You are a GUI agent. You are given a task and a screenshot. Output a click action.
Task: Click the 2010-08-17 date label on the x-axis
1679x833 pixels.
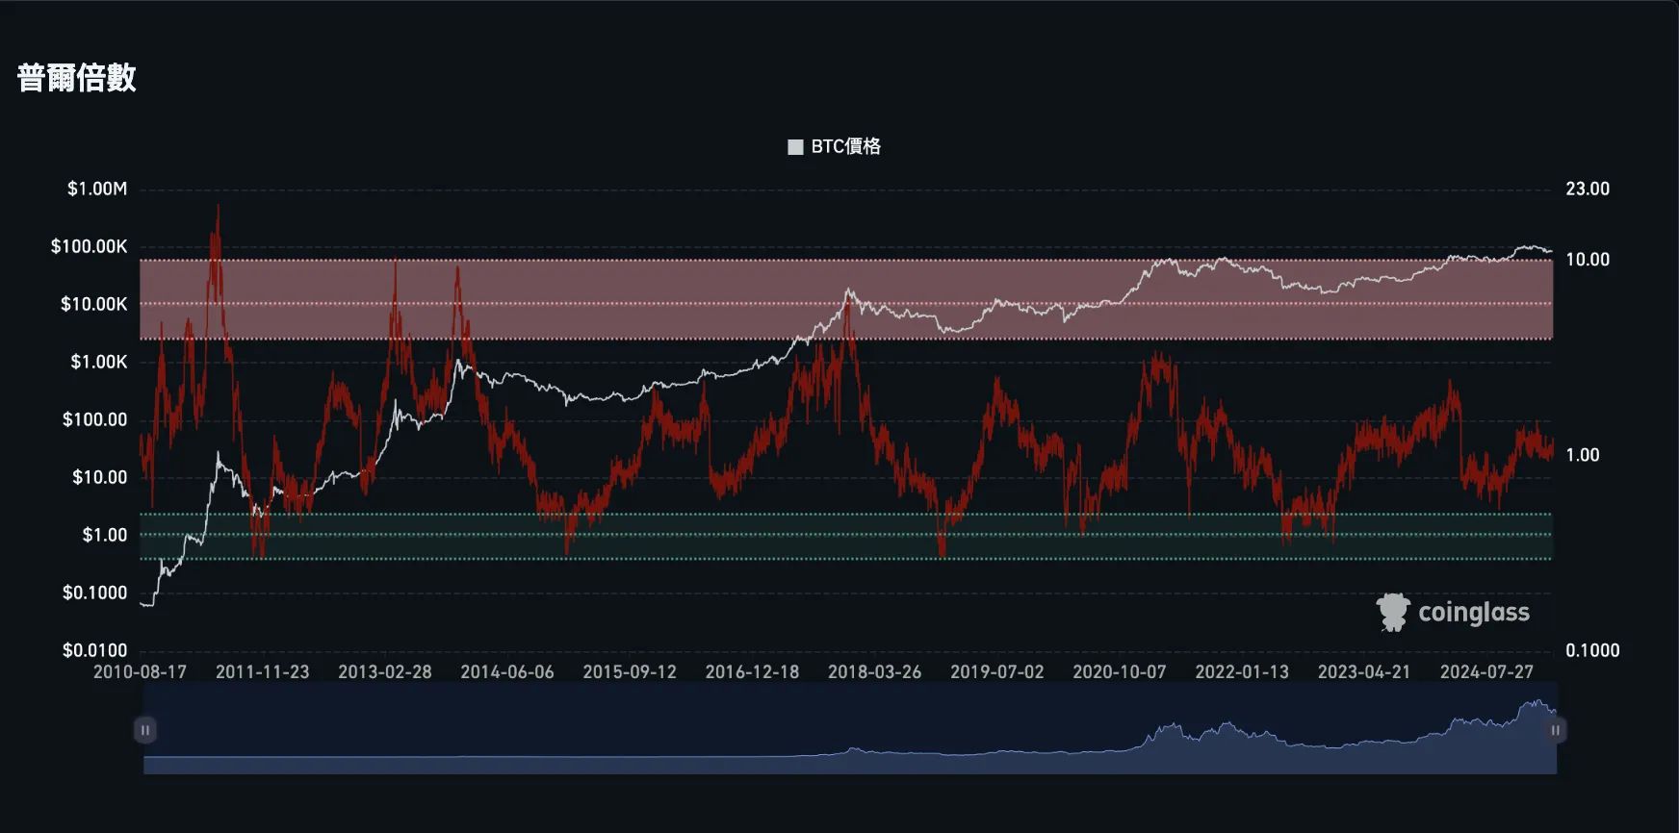point(140,671)
